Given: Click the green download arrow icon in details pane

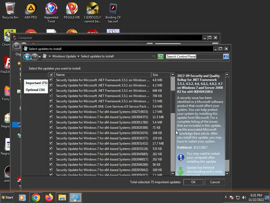Looking at the screenshot, I should point(180,171).
